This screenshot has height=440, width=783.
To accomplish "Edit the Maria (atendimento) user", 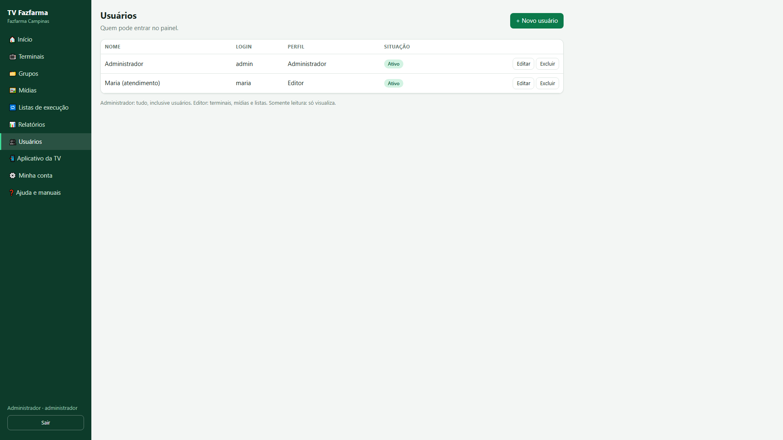I will pyautogui.click(x=523, y=84).
